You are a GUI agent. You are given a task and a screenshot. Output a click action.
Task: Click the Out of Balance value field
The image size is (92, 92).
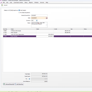39,82
